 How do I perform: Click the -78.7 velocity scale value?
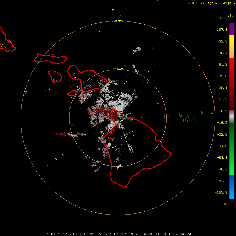click(x=222, y=169)
